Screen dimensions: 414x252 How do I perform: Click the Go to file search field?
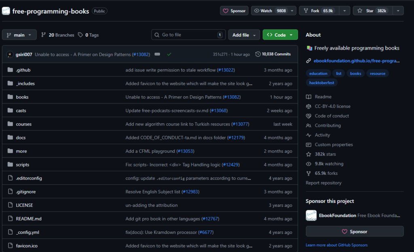pyautogui.click(x=188, y=35)
